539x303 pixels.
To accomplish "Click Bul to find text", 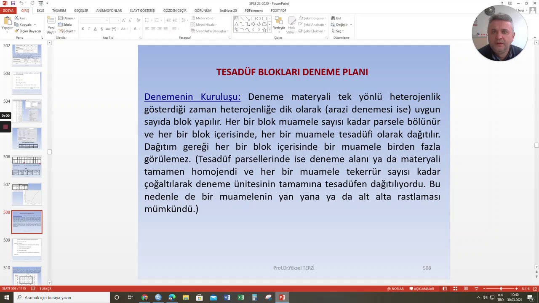I will coord(336,18).
